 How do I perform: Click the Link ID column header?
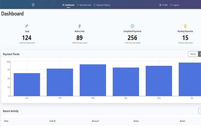pos(53,121)
